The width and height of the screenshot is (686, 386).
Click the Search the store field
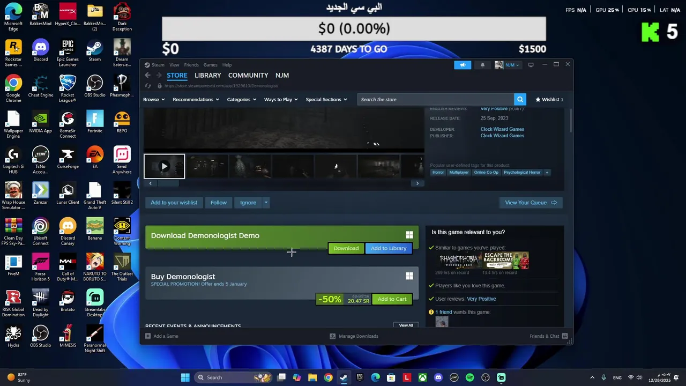coord(435,99)
